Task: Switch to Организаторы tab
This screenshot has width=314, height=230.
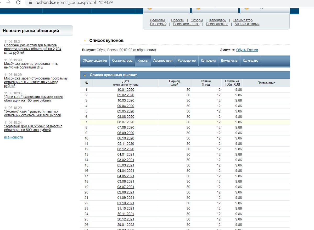Action: pos(122,61)
